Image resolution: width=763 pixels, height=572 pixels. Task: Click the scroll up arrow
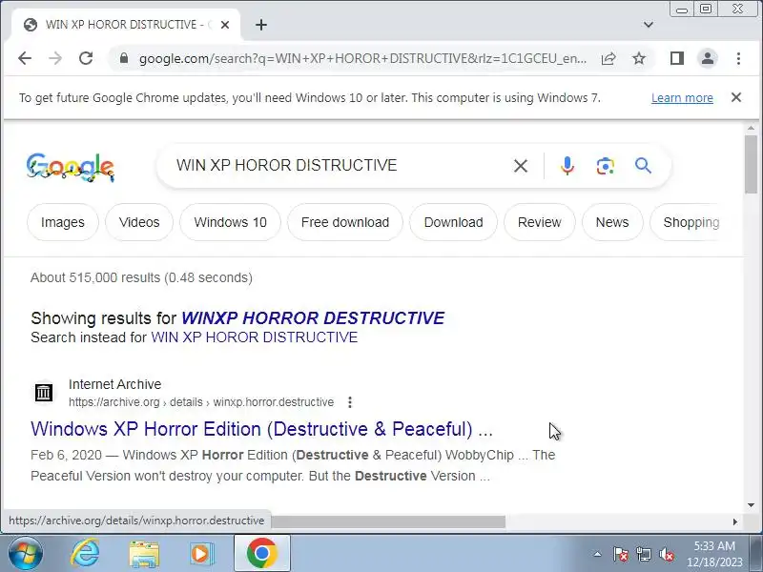pos(751,129)
